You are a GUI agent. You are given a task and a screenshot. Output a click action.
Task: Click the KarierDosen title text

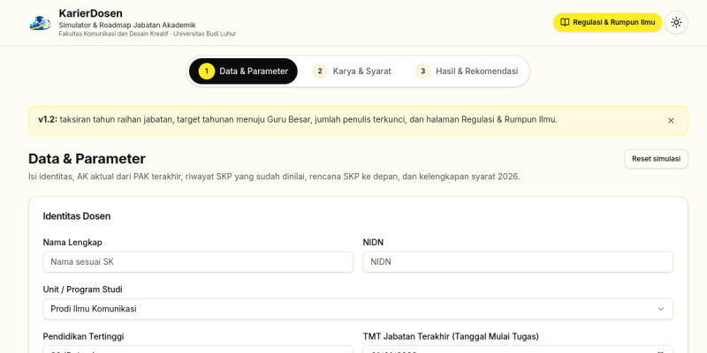(91, 13)
